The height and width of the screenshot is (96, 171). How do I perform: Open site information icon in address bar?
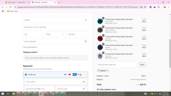point(15,7)
